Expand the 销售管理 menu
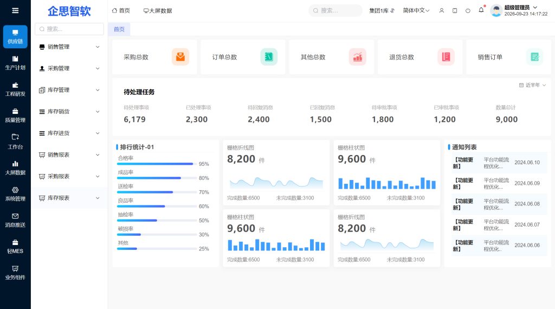Screen dimensions: 555x309 tap(69, 47)
